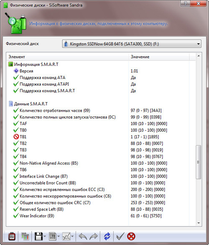Click the graph chart toolbar icon
The width and height of the screenshot is (209, 245).
pyautogui.click(x=66, y=237)
